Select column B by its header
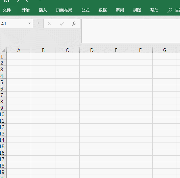The height and width of the screenshot is (178, 180). (43, 50)
